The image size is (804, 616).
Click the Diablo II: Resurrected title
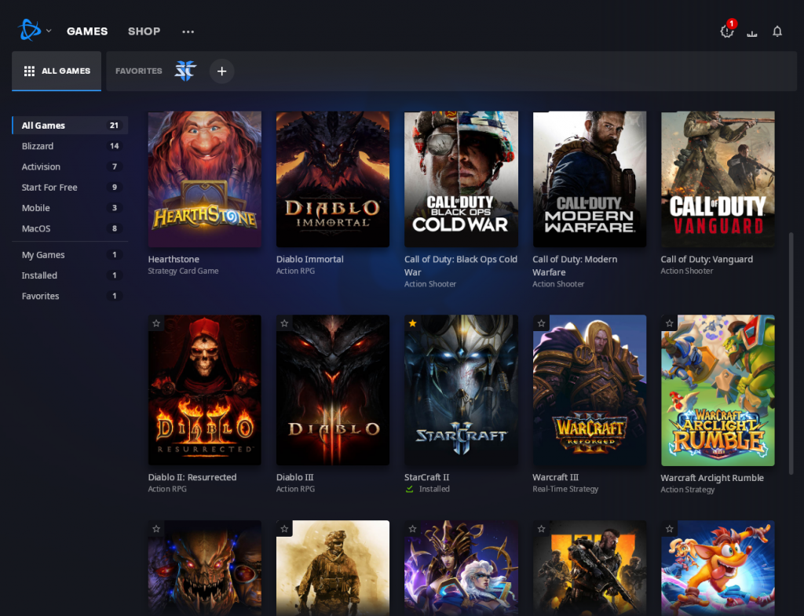coord(192,477)
